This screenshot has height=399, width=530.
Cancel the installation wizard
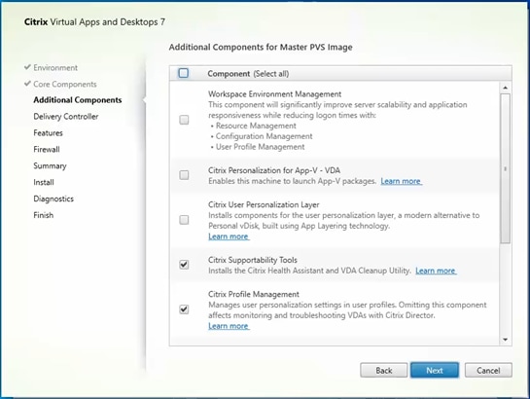[x=488, y=370]
